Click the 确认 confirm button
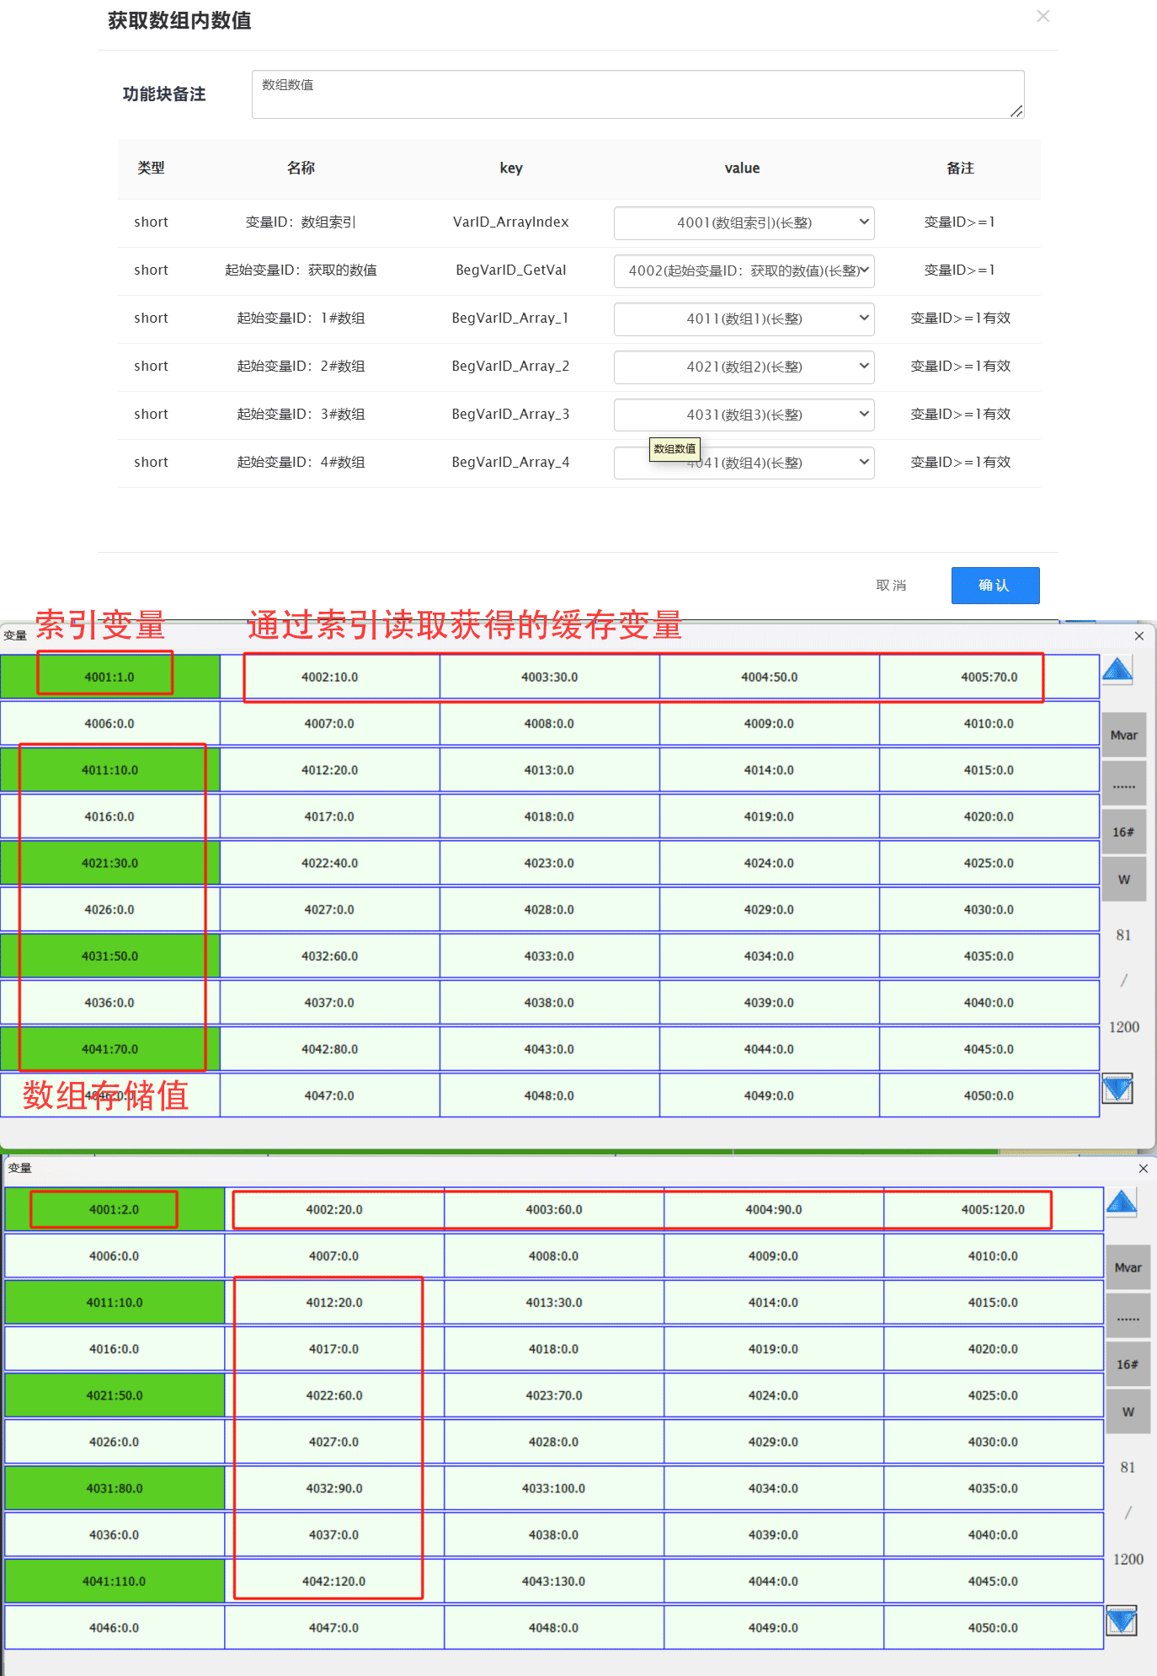The image size is (1157, 1676). [x=994, y=585]
